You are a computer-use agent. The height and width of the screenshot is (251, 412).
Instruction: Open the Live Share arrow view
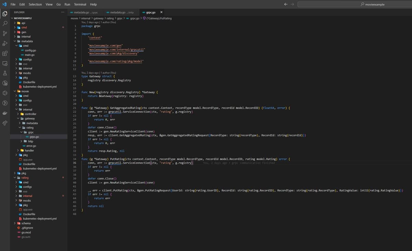pos(5,123)
